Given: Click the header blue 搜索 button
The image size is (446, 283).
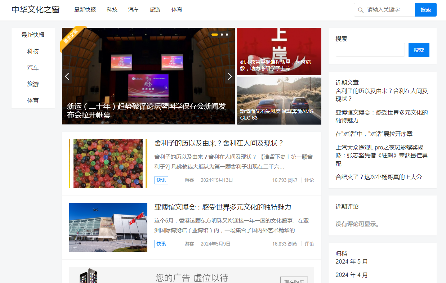Looking at the screenshot, I should (x=426, y=10).
